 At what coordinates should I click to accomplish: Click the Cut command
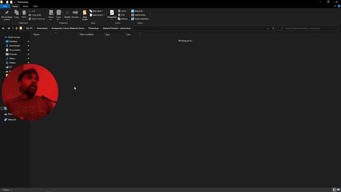pyautogui.click(x=32, y=11)
